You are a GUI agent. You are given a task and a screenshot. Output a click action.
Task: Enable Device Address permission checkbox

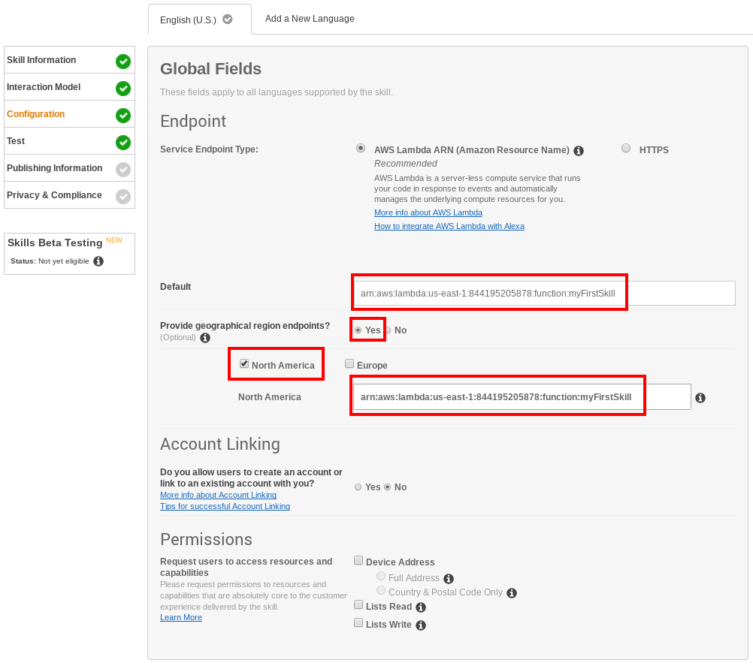358,560
